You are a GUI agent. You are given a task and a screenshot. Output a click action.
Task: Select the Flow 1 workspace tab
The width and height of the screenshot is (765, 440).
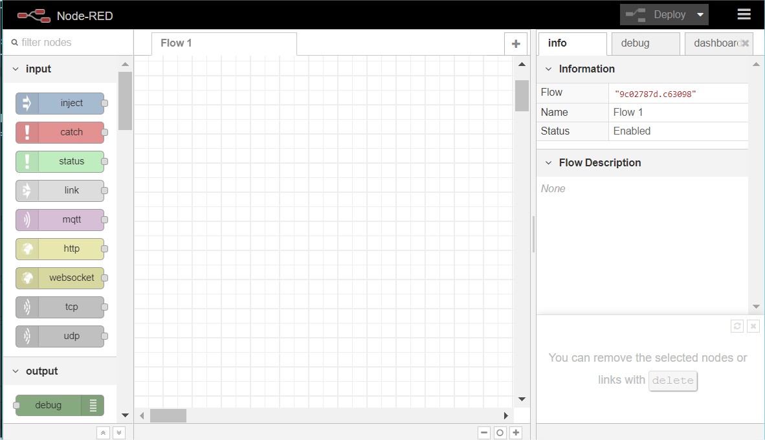click(x=224, y=44)
